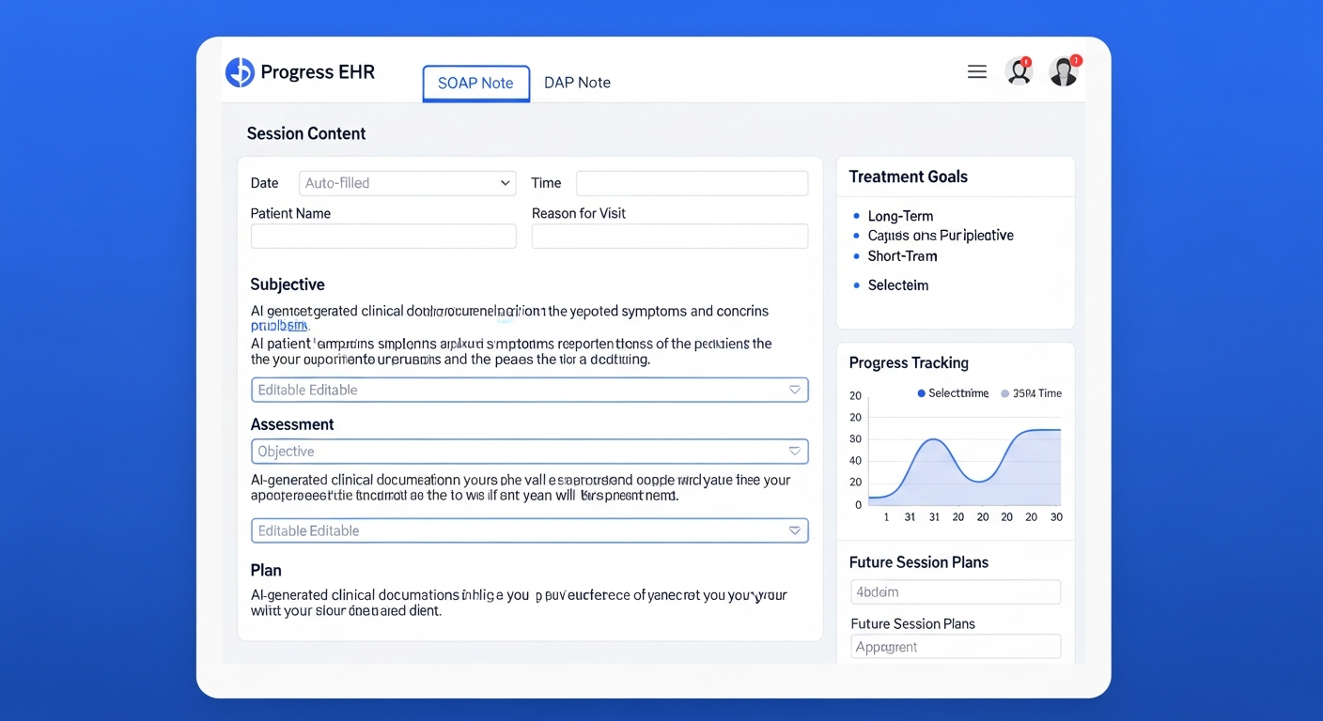Click the Selecteim goal item
The width and height of the screenshot is (1323, 721).
pos(897,285)
